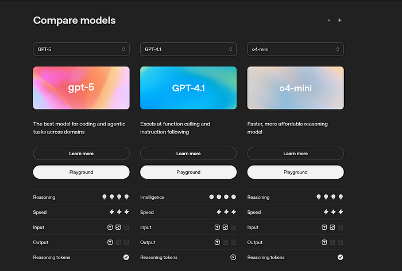The image size is (402, 271).
Task: Click Learn more under GPT-5
Action: (x=82, y=154)
